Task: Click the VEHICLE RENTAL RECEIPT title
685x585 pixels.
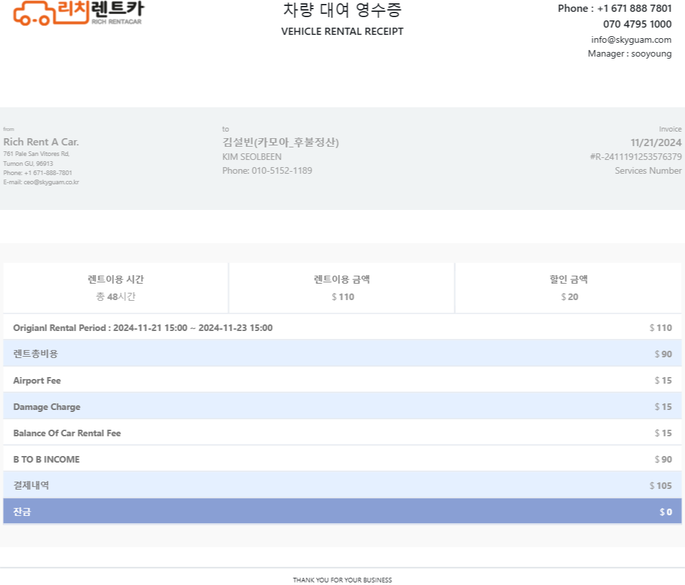Action: tap(342, 32)
